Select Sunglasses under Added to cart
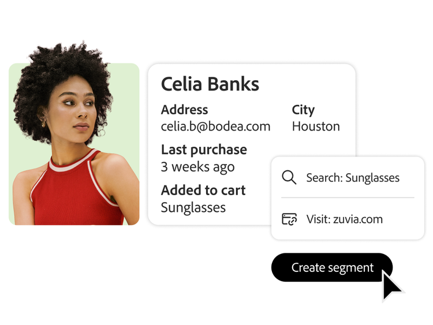 pyautogui.click(x=193, y=207)
